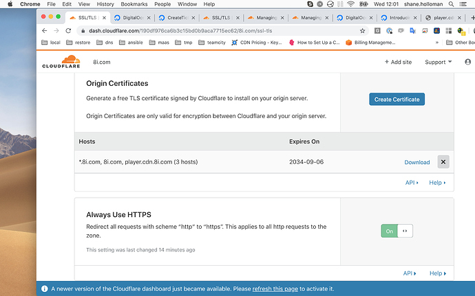The image size is (475, 296).
Task: Expand Help section under Origin Certificates
Action: click(437, 183)
